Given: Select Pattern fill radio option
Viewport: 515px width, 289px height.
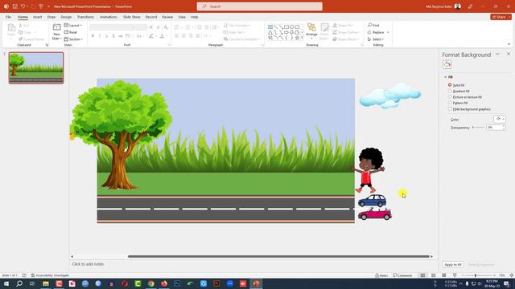Looking at the screenshot, I should [x=450, y=103].
